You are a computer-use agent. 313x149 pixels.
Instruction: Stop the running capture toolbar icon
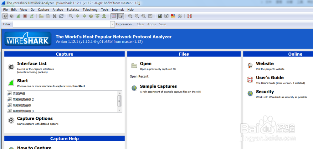[x=25, y=16]
